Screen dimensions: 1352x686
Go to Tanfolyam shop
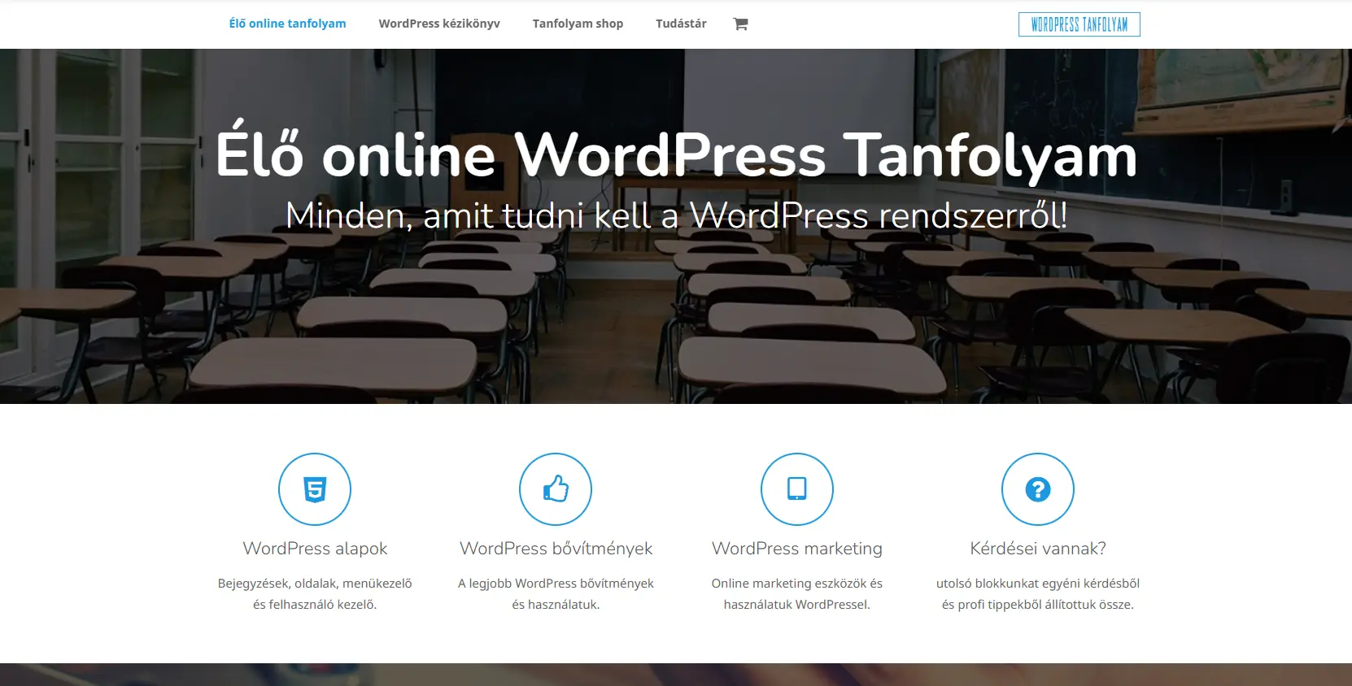[578, 24]
